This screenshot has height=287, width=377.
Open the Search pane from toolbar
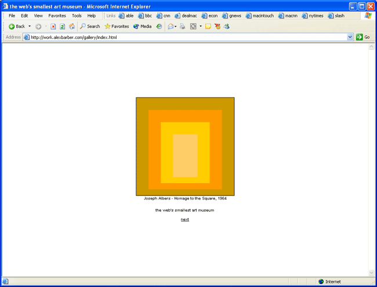click(90, 27)
